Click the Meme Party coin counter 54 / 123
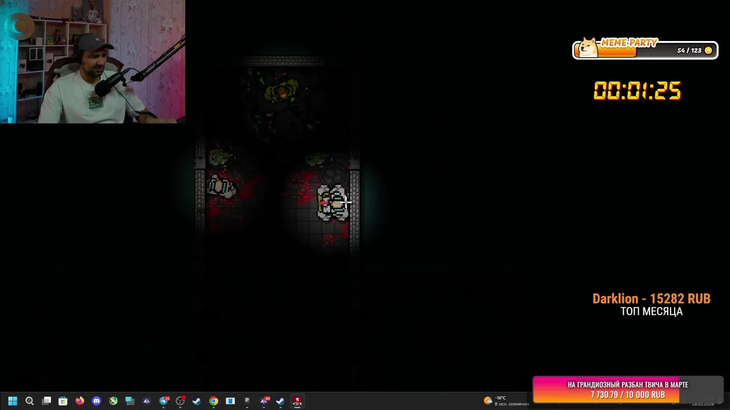The width and height of the screenshot is (730, 410). (695, 50)
